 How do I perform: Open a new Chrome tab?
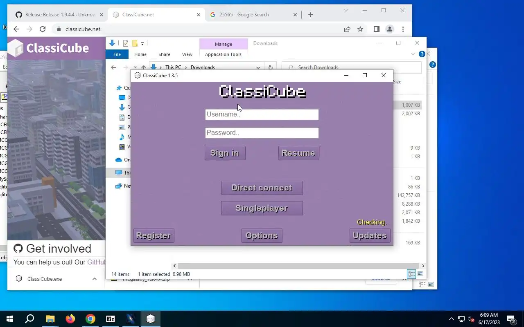click(310, 15)
